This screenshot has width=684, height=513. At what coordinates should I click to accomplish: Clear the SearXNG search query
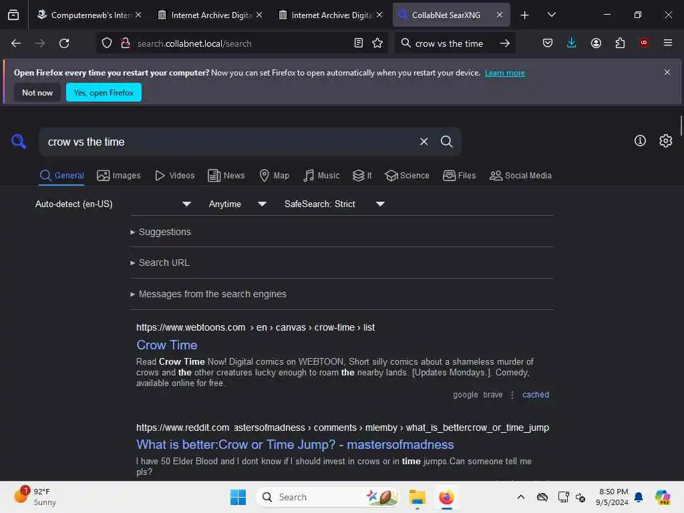(x=423, y=142)
